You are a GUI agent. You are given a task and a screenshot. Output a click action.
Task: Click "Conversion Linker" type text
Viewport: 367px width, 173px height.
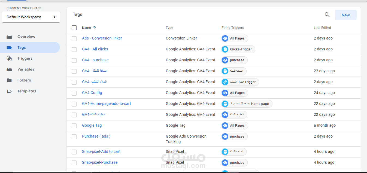tap(181, 38)
